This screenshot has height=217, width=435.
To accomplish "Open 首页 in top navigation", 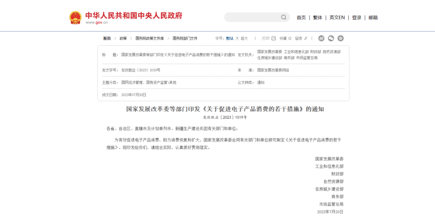I will point(301,18).
